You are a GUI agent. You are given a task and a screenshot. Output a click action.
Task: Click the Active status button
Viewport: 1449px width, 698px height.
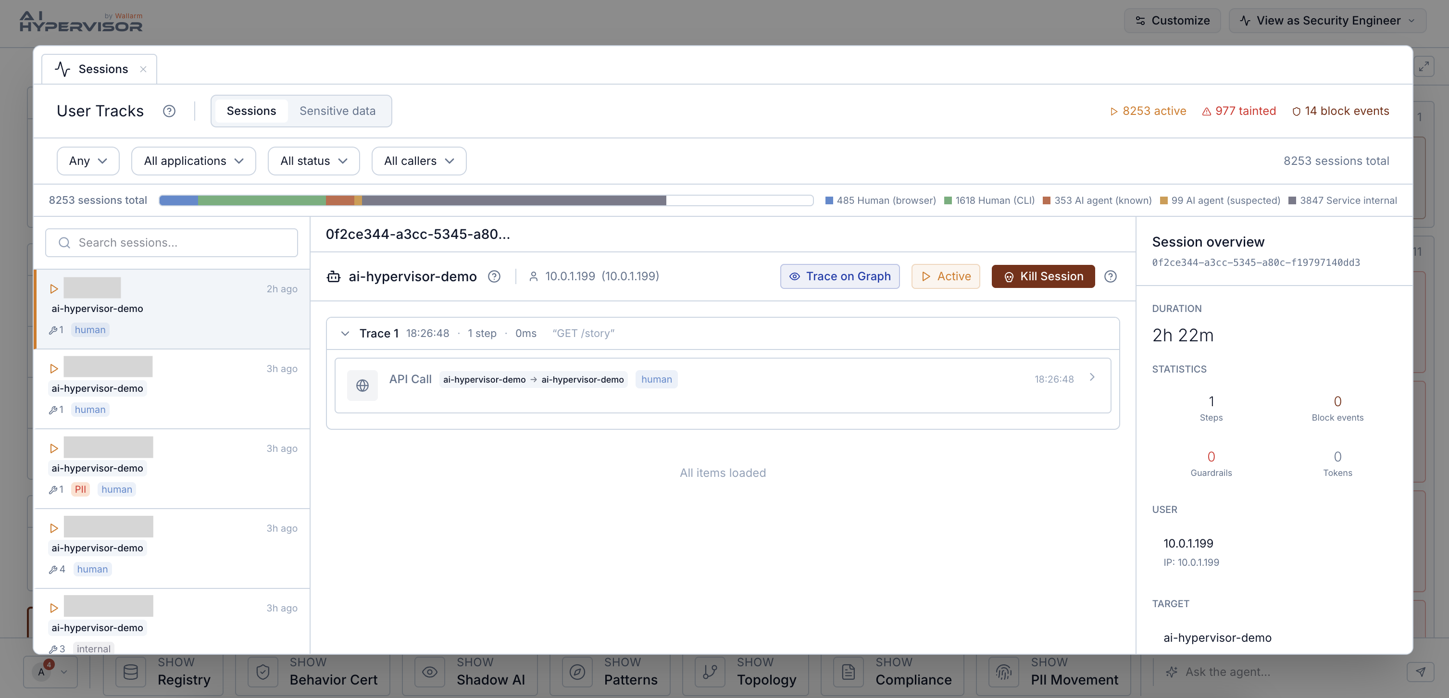[946, 277]
